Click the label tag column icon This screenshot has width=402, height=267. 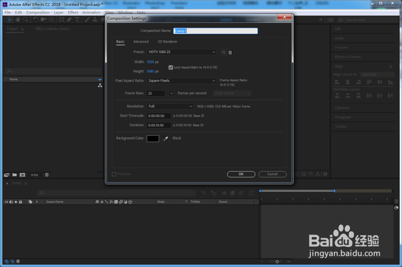click(30, 202)
